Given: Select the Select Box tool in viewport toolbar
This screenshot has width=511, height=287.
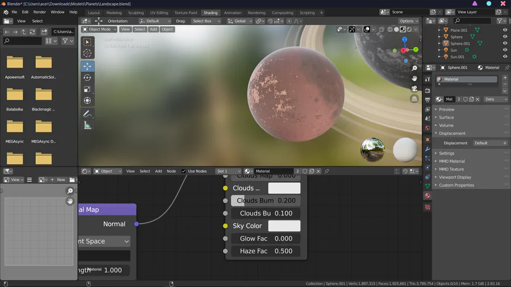Looking at the screenshot, I should click(x=87, y=42).
